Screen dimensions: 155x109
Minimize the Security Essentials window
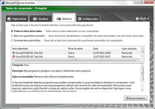coord(137,2)
